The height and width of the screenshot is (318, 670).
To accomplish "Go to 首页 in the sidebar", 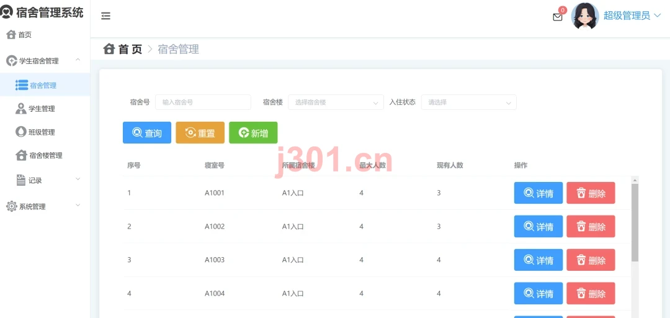I will (x=45, y=35).
